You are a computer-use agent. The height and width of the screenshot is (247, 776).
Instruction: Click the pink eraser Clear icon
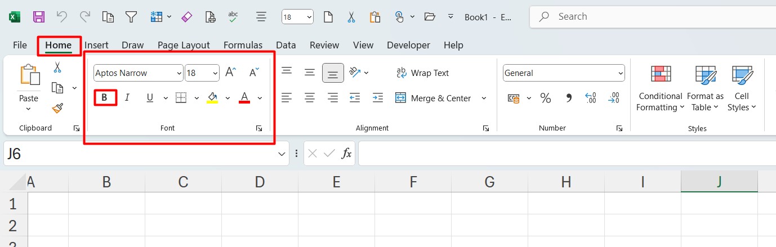(x=188, y=17)
